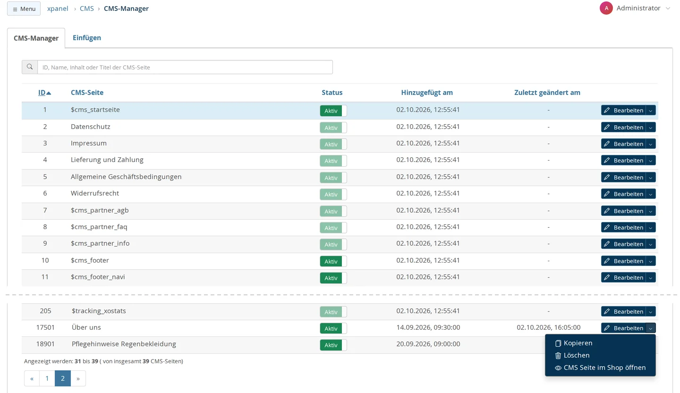Click the CMS page search field
This screenshot has height=393, width=680.
click(185, 67)
